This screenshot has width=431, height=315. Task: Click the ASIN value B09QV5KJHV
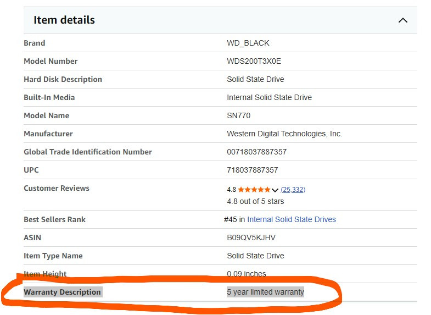[x=251, y=237]
